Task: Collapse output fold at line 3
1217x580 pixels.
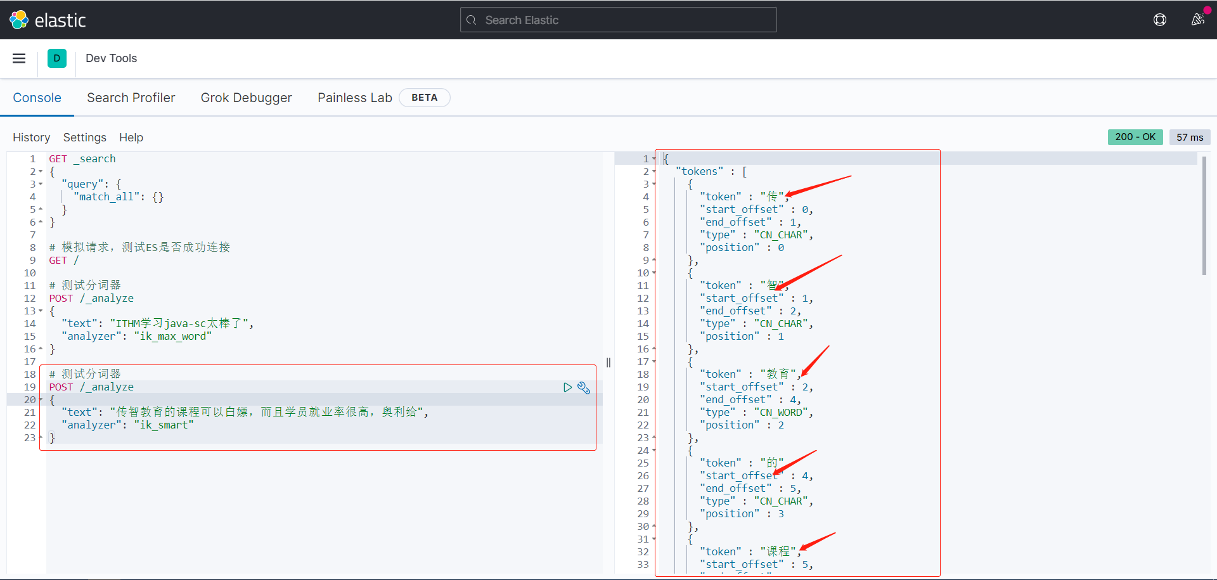Action: (654, 184)
